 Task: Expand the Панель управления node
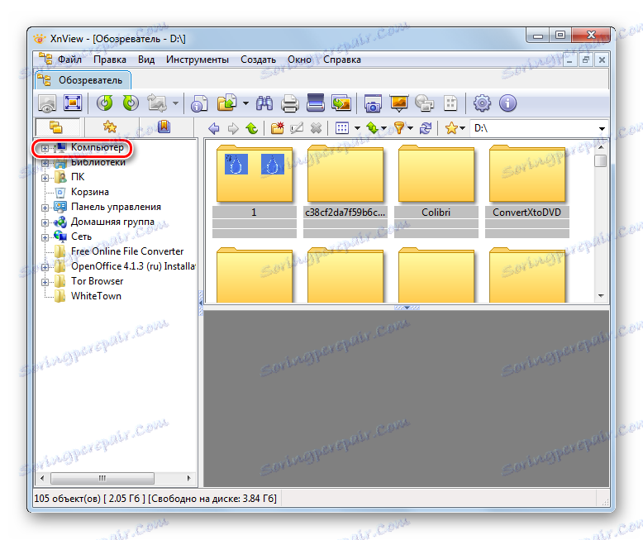click(45, 208)
